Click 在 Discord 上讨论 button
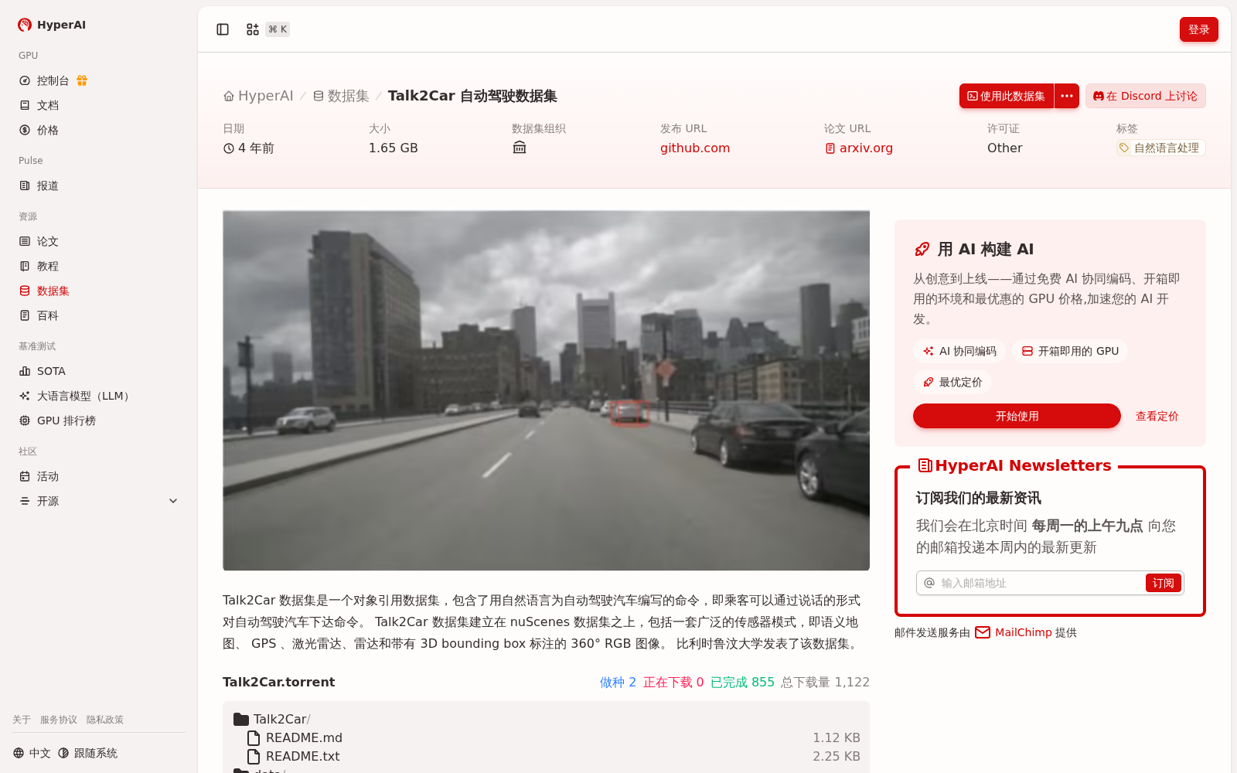Viewport: 1237px width, 773px height. tap(1145, 96)
